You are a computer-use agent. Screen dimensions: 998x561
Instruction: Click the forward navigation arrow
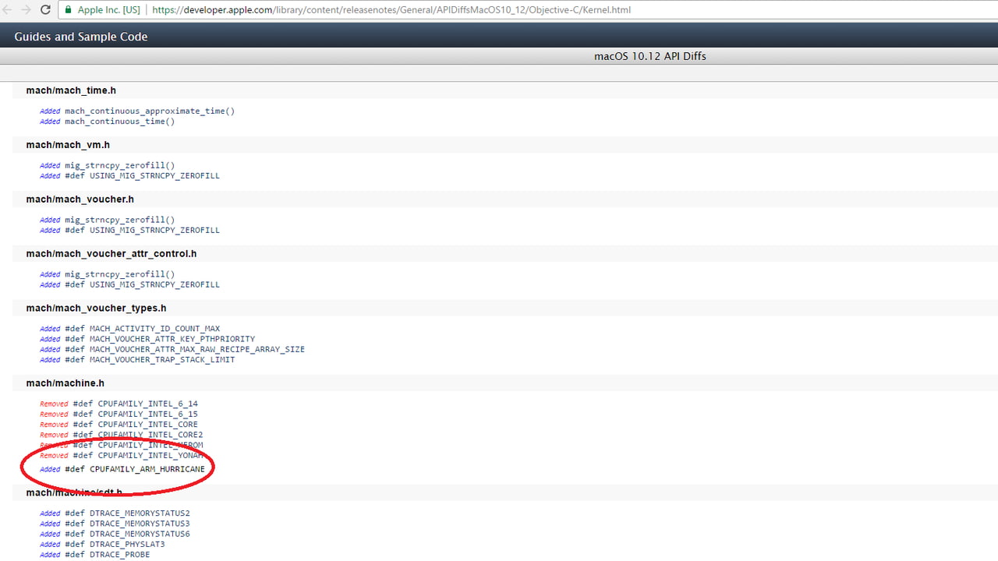tap(26, 10)
